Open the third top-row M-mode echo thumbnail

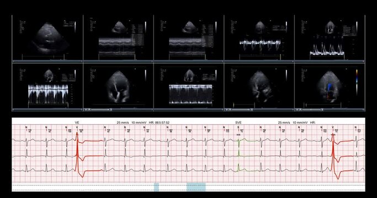coord(189,37)
